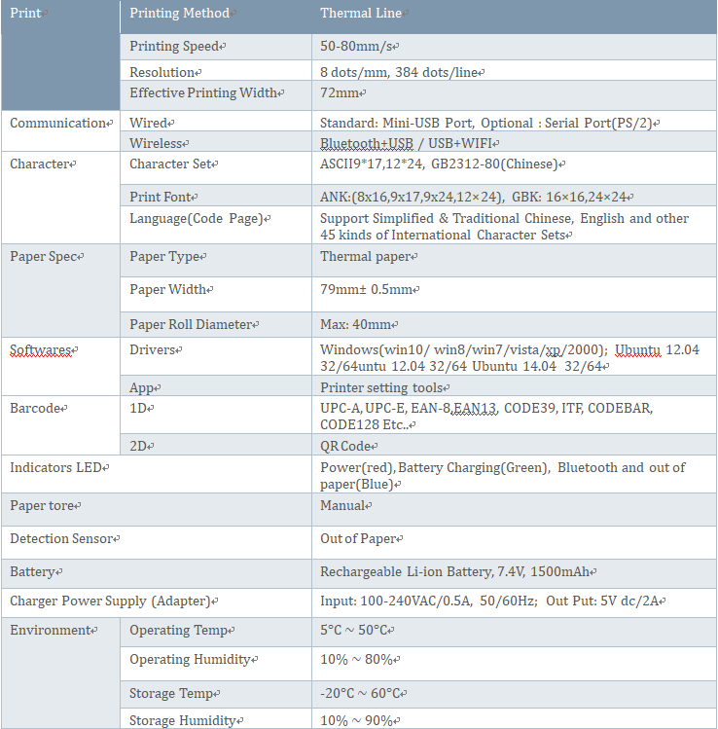This screenshot has width=718, height=729.
Task: Click the 'Character' category cell
Action: (60, 198)
